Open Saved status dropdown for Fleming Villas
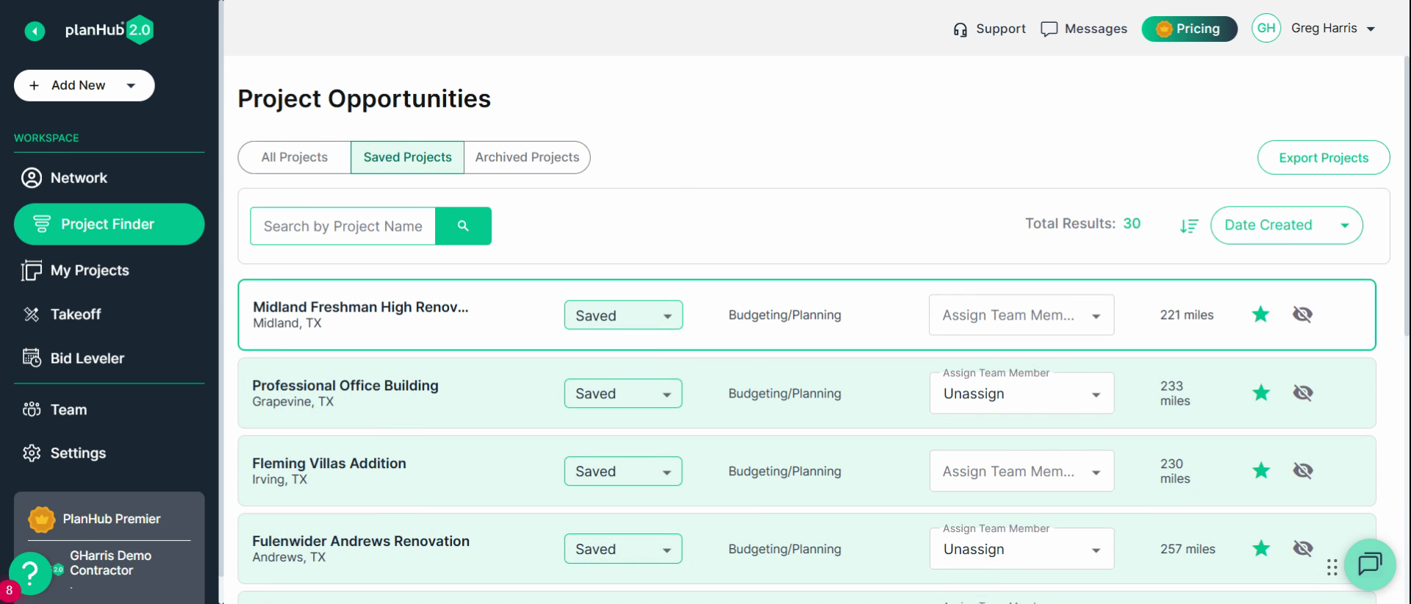 point(623,471)
